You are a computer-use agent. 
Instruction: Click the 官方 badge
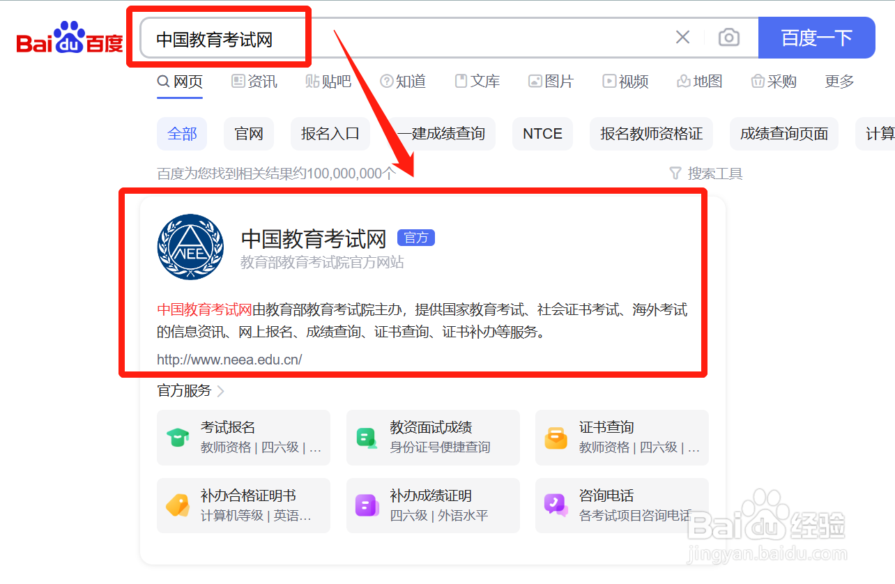pos(416,238)
